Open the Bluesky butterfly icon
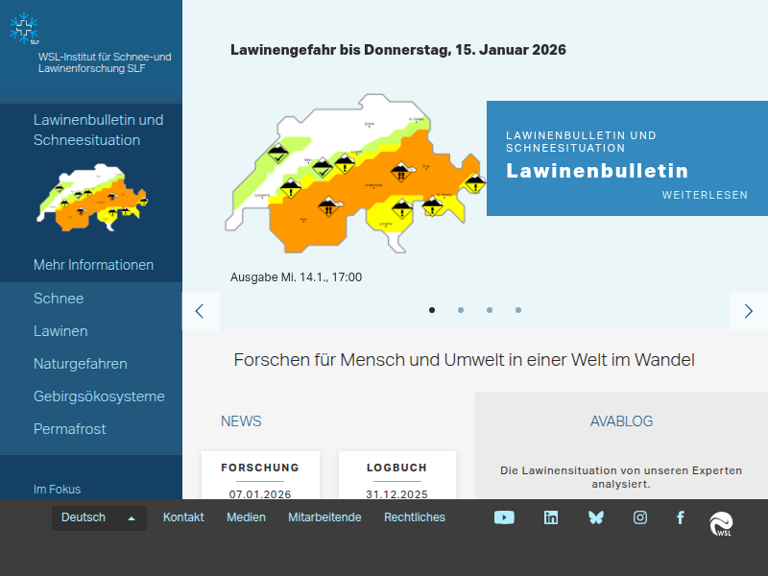The width and height of the screenshot is (768, 576). click(596, 517)
